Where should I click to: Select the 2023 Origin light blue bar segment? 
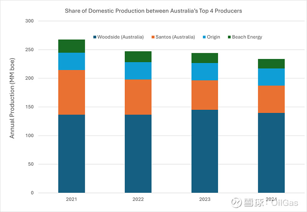(x=205, y=72)
